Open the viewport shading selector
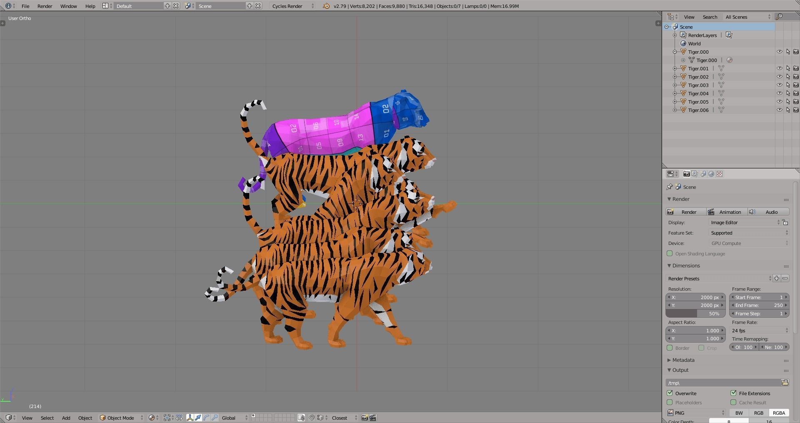 (x=154, y=418)
